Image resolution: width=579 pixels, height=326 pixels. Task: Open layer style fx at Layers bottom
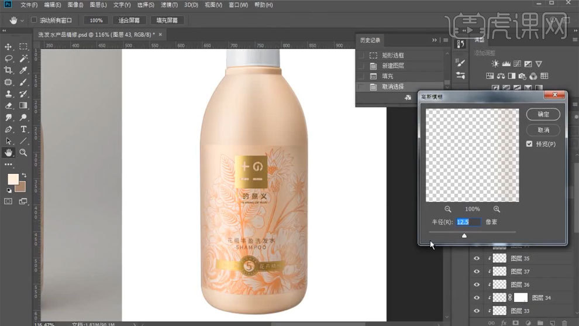click(504, 322)
